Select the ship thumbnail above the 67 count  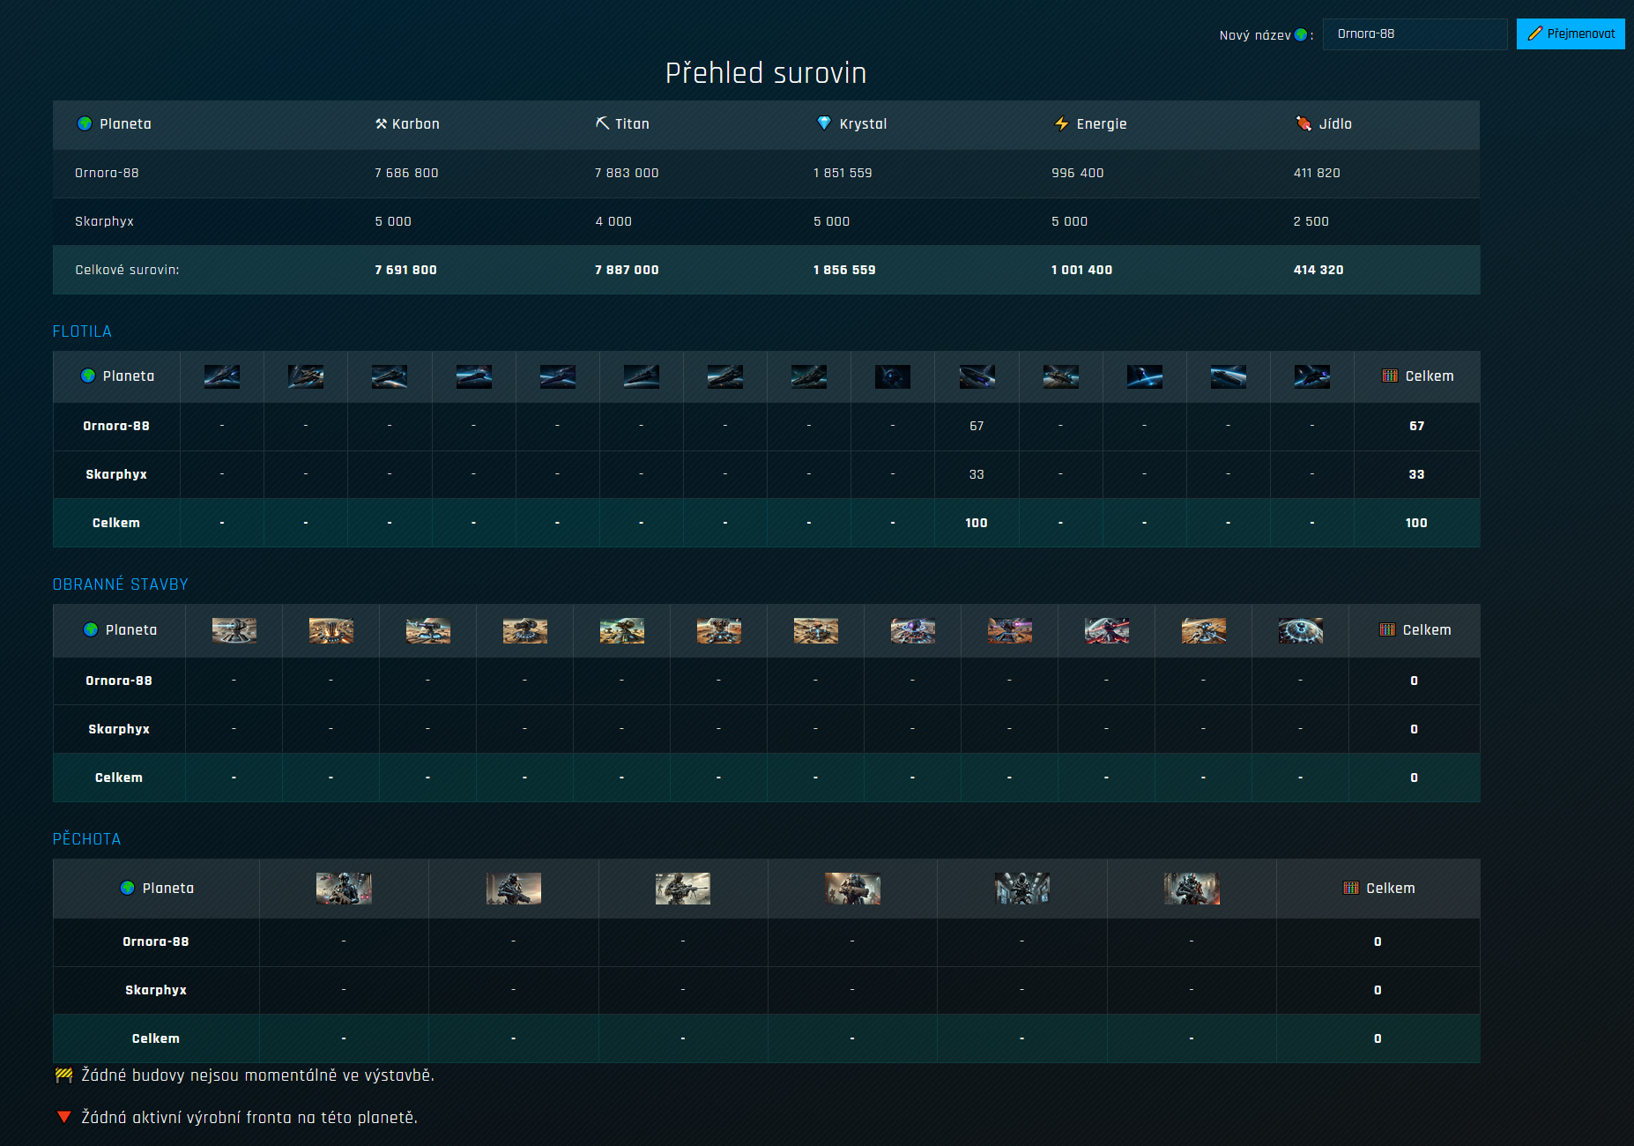coord(977,376)
